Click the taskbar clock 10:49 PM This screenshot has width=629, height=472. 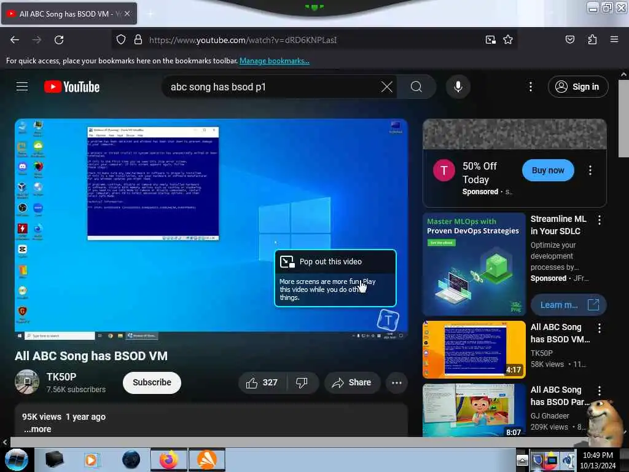pyautogui.click(x=598, y=460)
